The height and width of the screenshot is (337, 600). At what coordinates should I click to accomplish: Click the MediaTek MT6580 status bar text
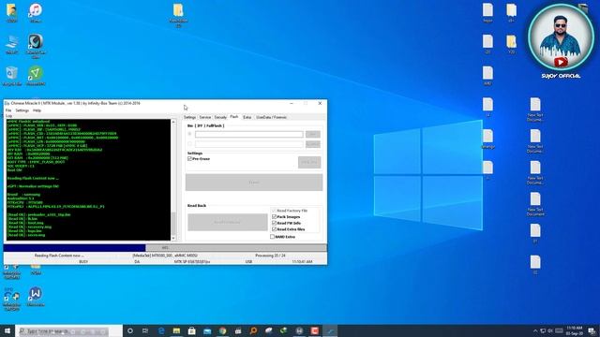[165, 256]
